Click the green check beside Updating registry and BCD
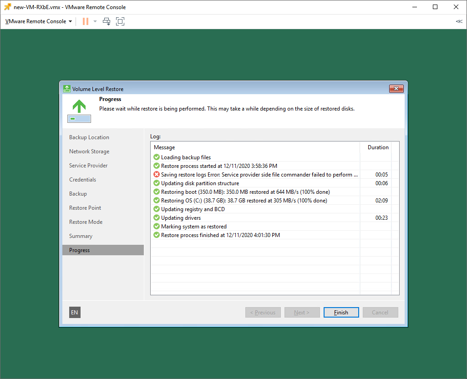Image resolution: width=467 pixels, height=379 pixels. (157, 209)
